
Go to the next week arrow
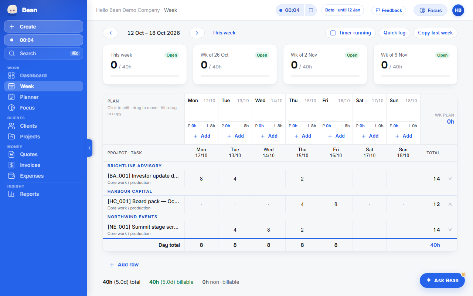pos(197,33)
